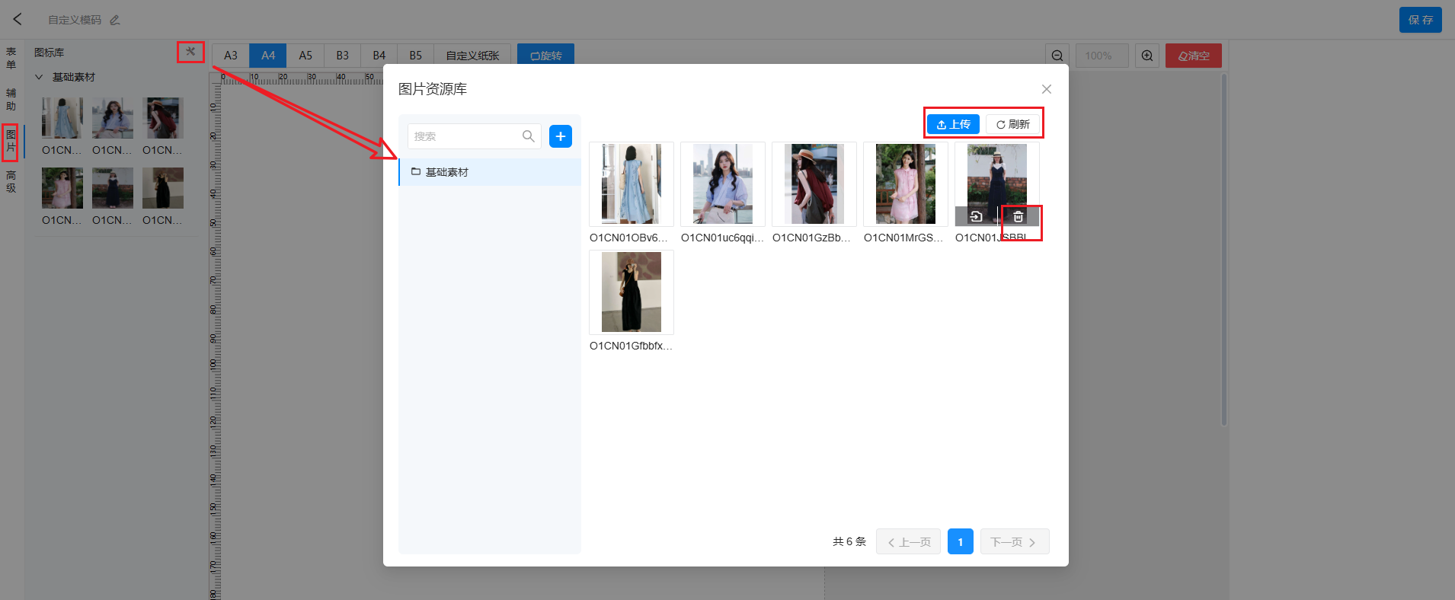This screenshot has height=600, width=1455.
Task: Switch to the 图片 side tab
Action: 11,142
